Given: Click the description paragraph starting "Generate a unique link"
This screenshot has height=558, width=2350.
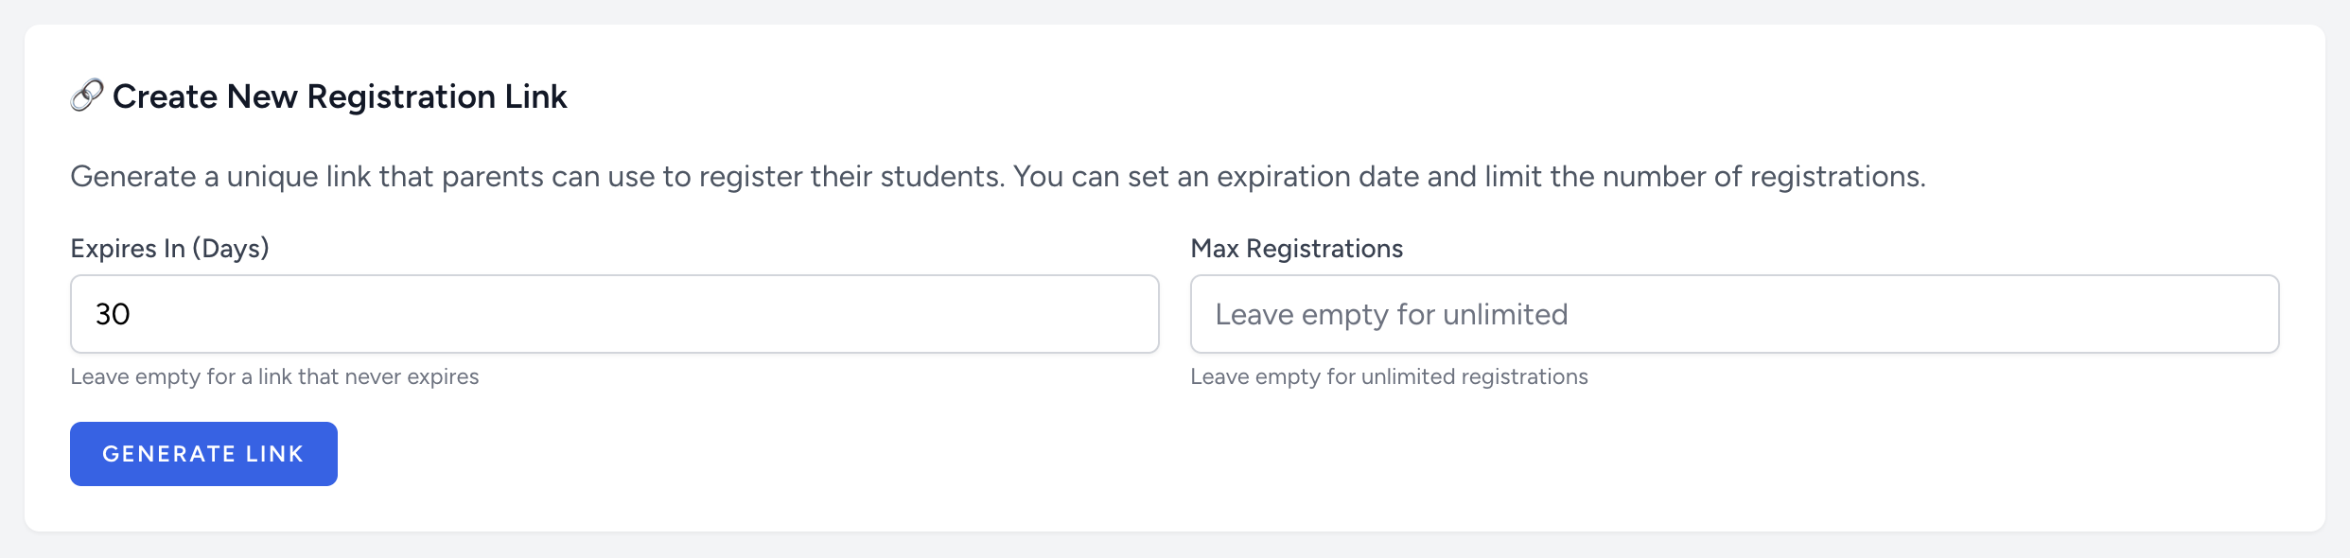Looking at the screenshot, I should tap(997, 177).
